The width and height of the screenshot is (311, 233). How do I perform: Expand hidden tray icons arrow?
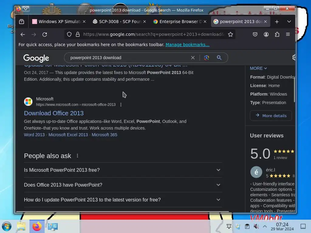pos(265,226)
